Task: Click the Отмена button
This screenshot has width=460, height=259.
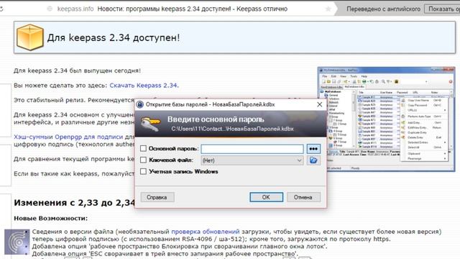Action: tap(303, 197)
